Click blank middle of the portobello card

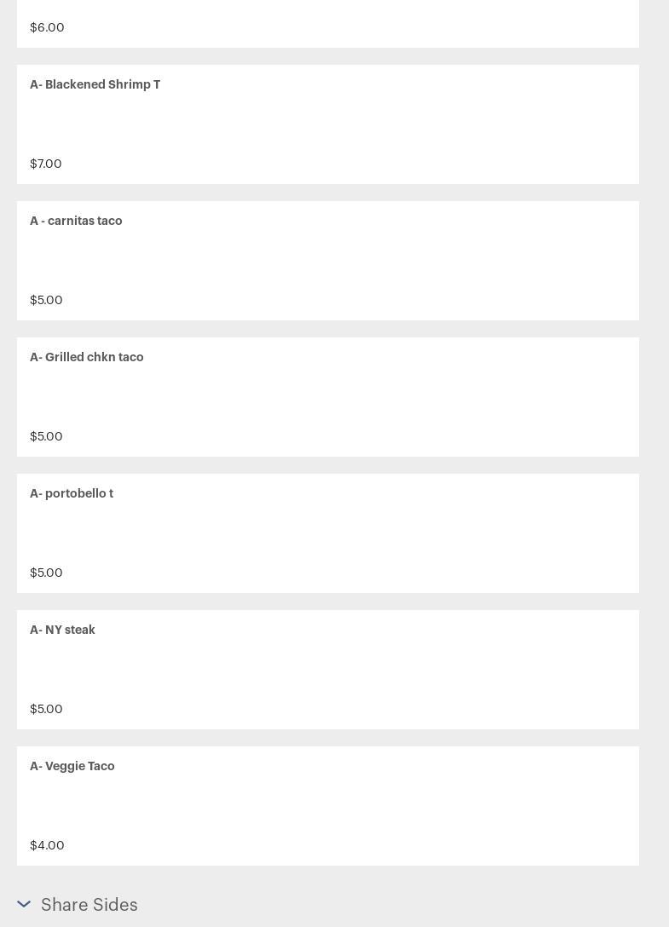[x=328, y=533]
